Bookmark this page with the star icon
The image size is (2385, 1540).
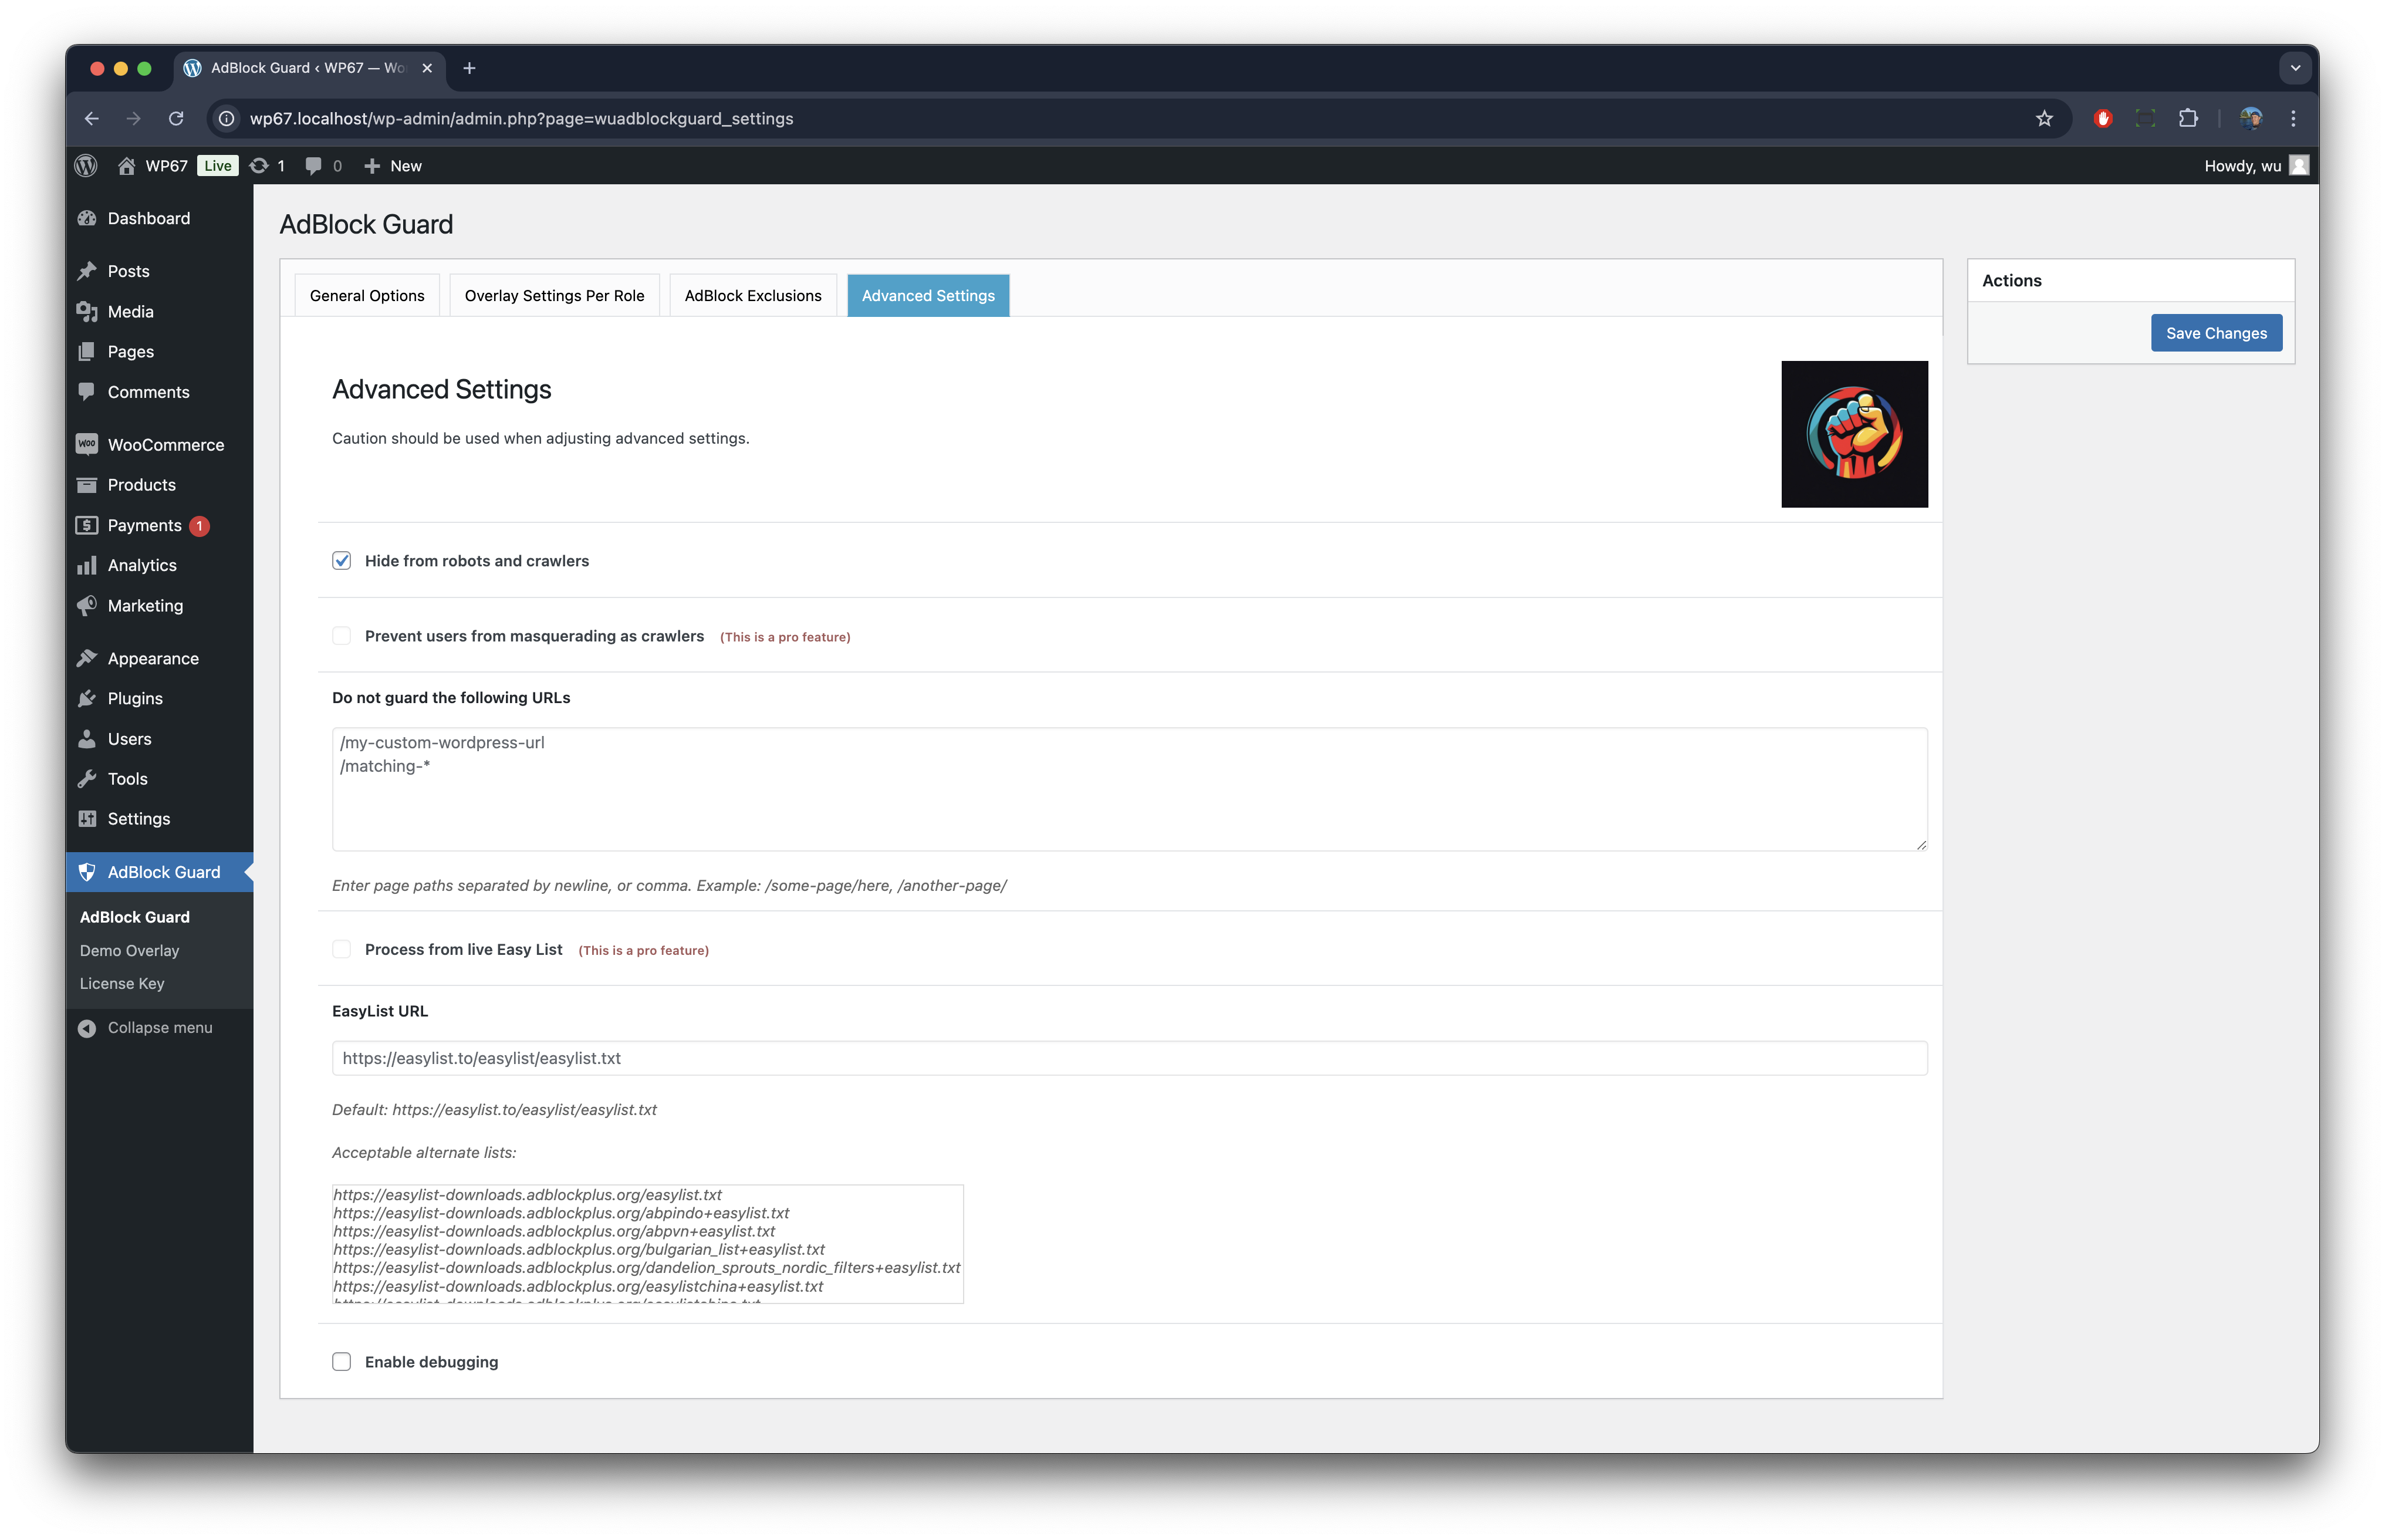point(2044,118)
